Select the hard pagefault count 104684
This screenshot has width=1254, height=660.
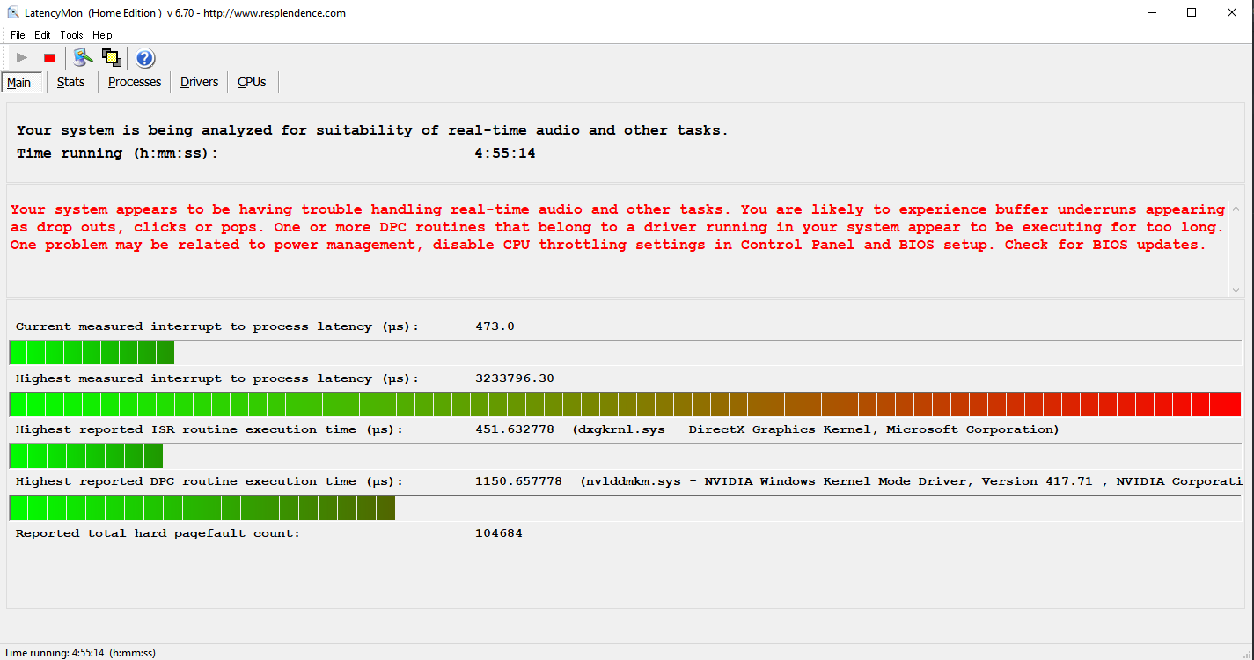coord(499,533)
